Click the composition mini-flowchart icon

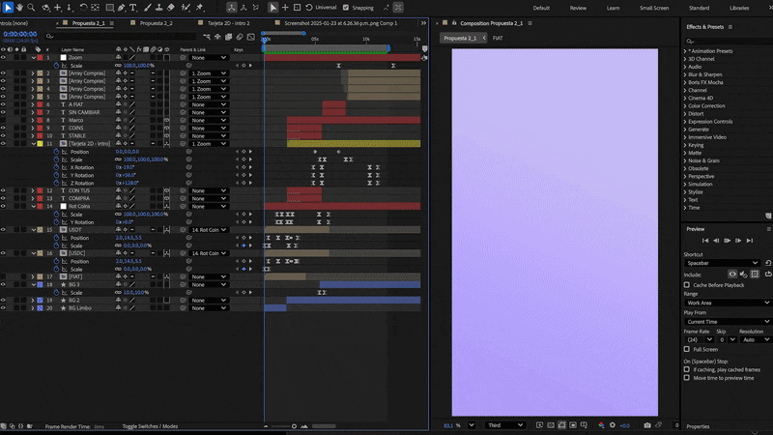pyautogui.click(x=207, y=37)
